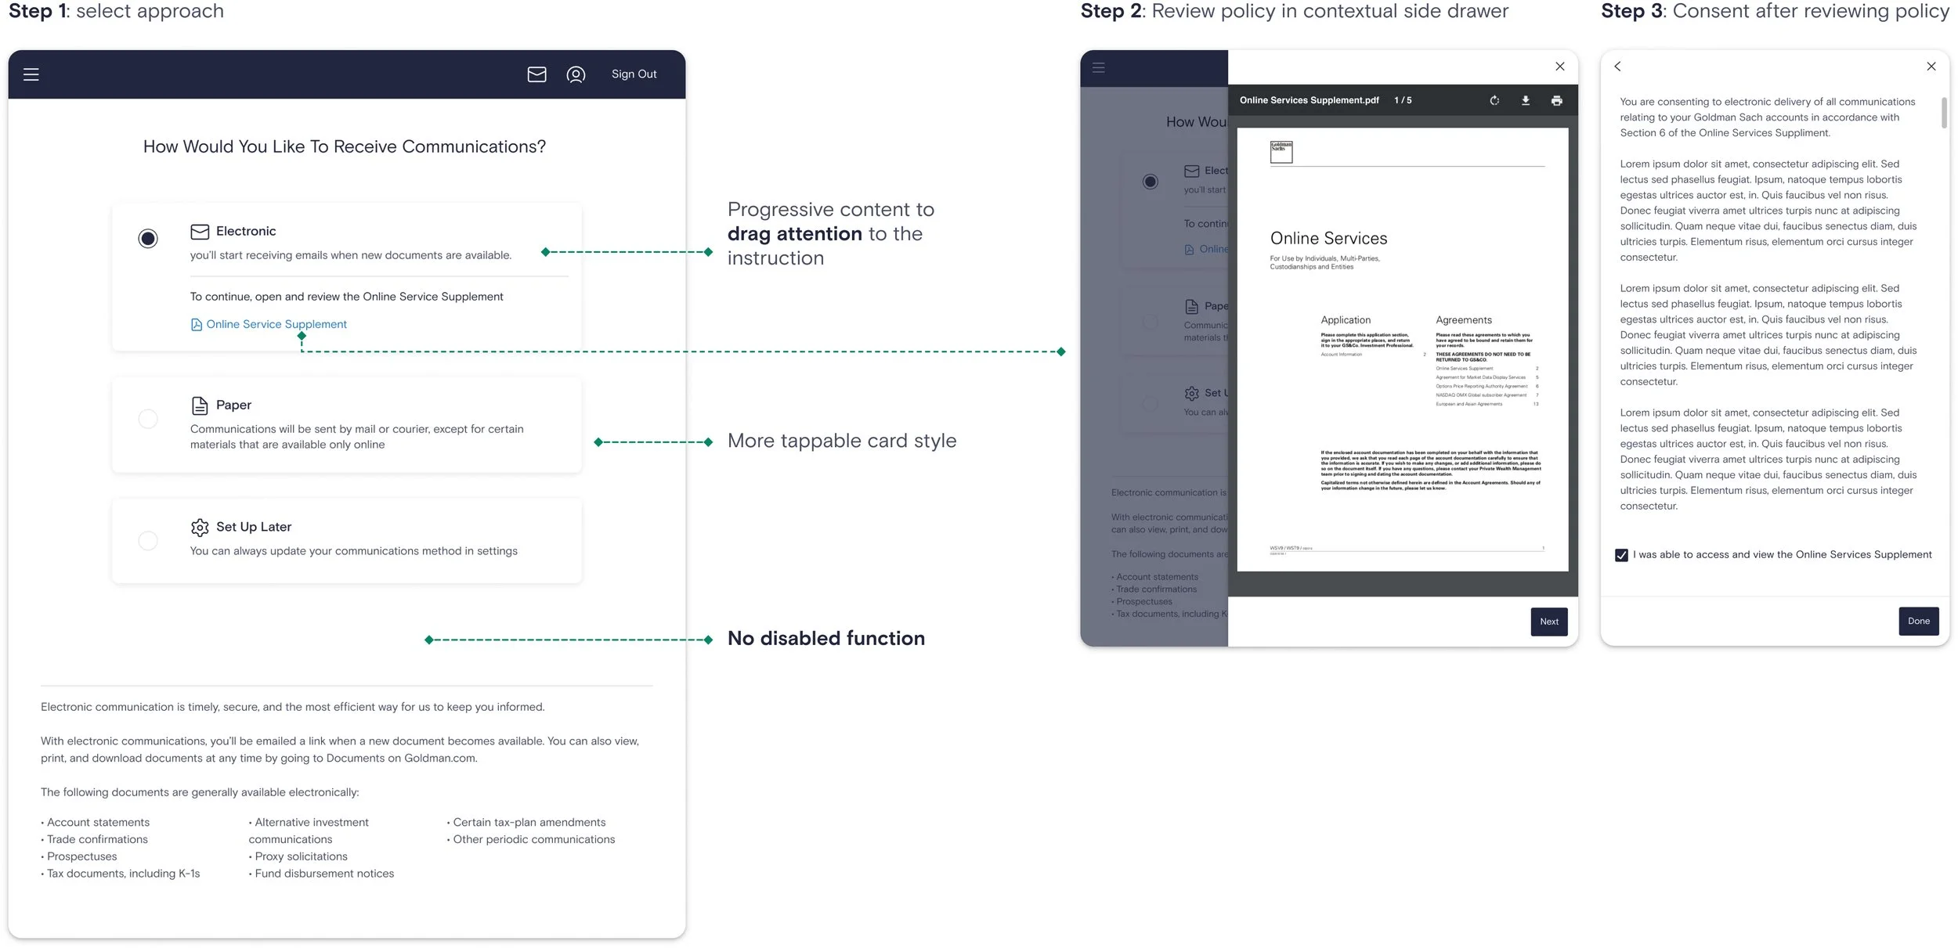Open the user profile icon in the header
This screenshot has width=1958, height=948.
pyautogui.click(x=576, y=74)
